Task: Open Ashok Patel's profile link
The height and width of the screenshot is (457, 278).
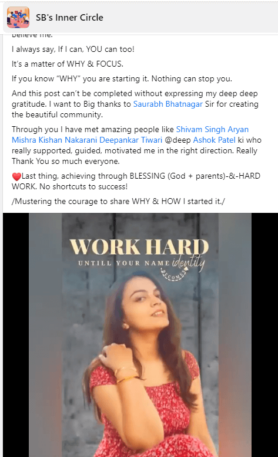Action: 215,140
